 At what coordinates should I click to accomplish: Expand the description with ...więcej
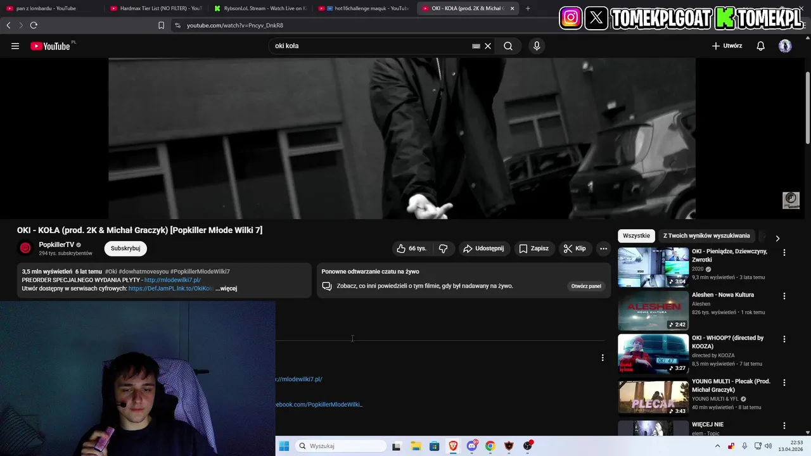[x=226, y=288]
